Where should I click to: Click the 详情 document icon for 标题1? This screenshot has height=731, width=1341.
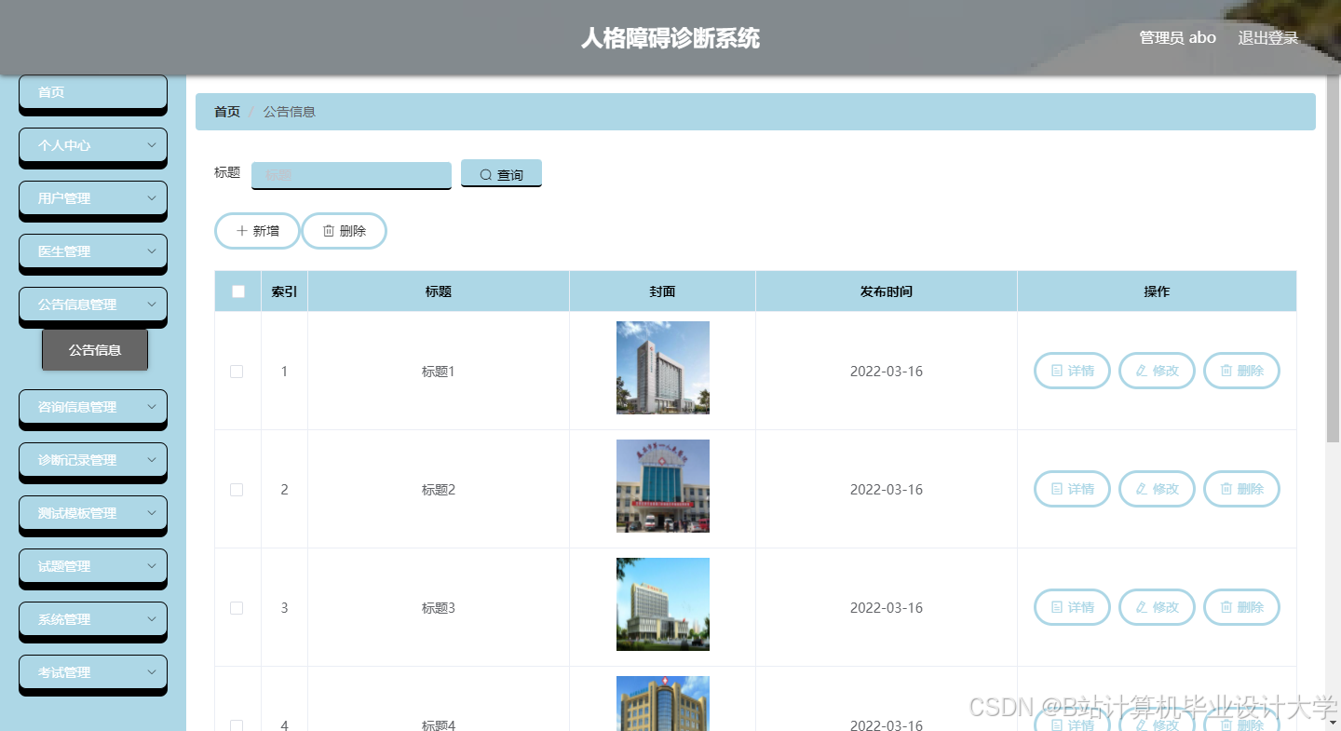point(1057,371)
